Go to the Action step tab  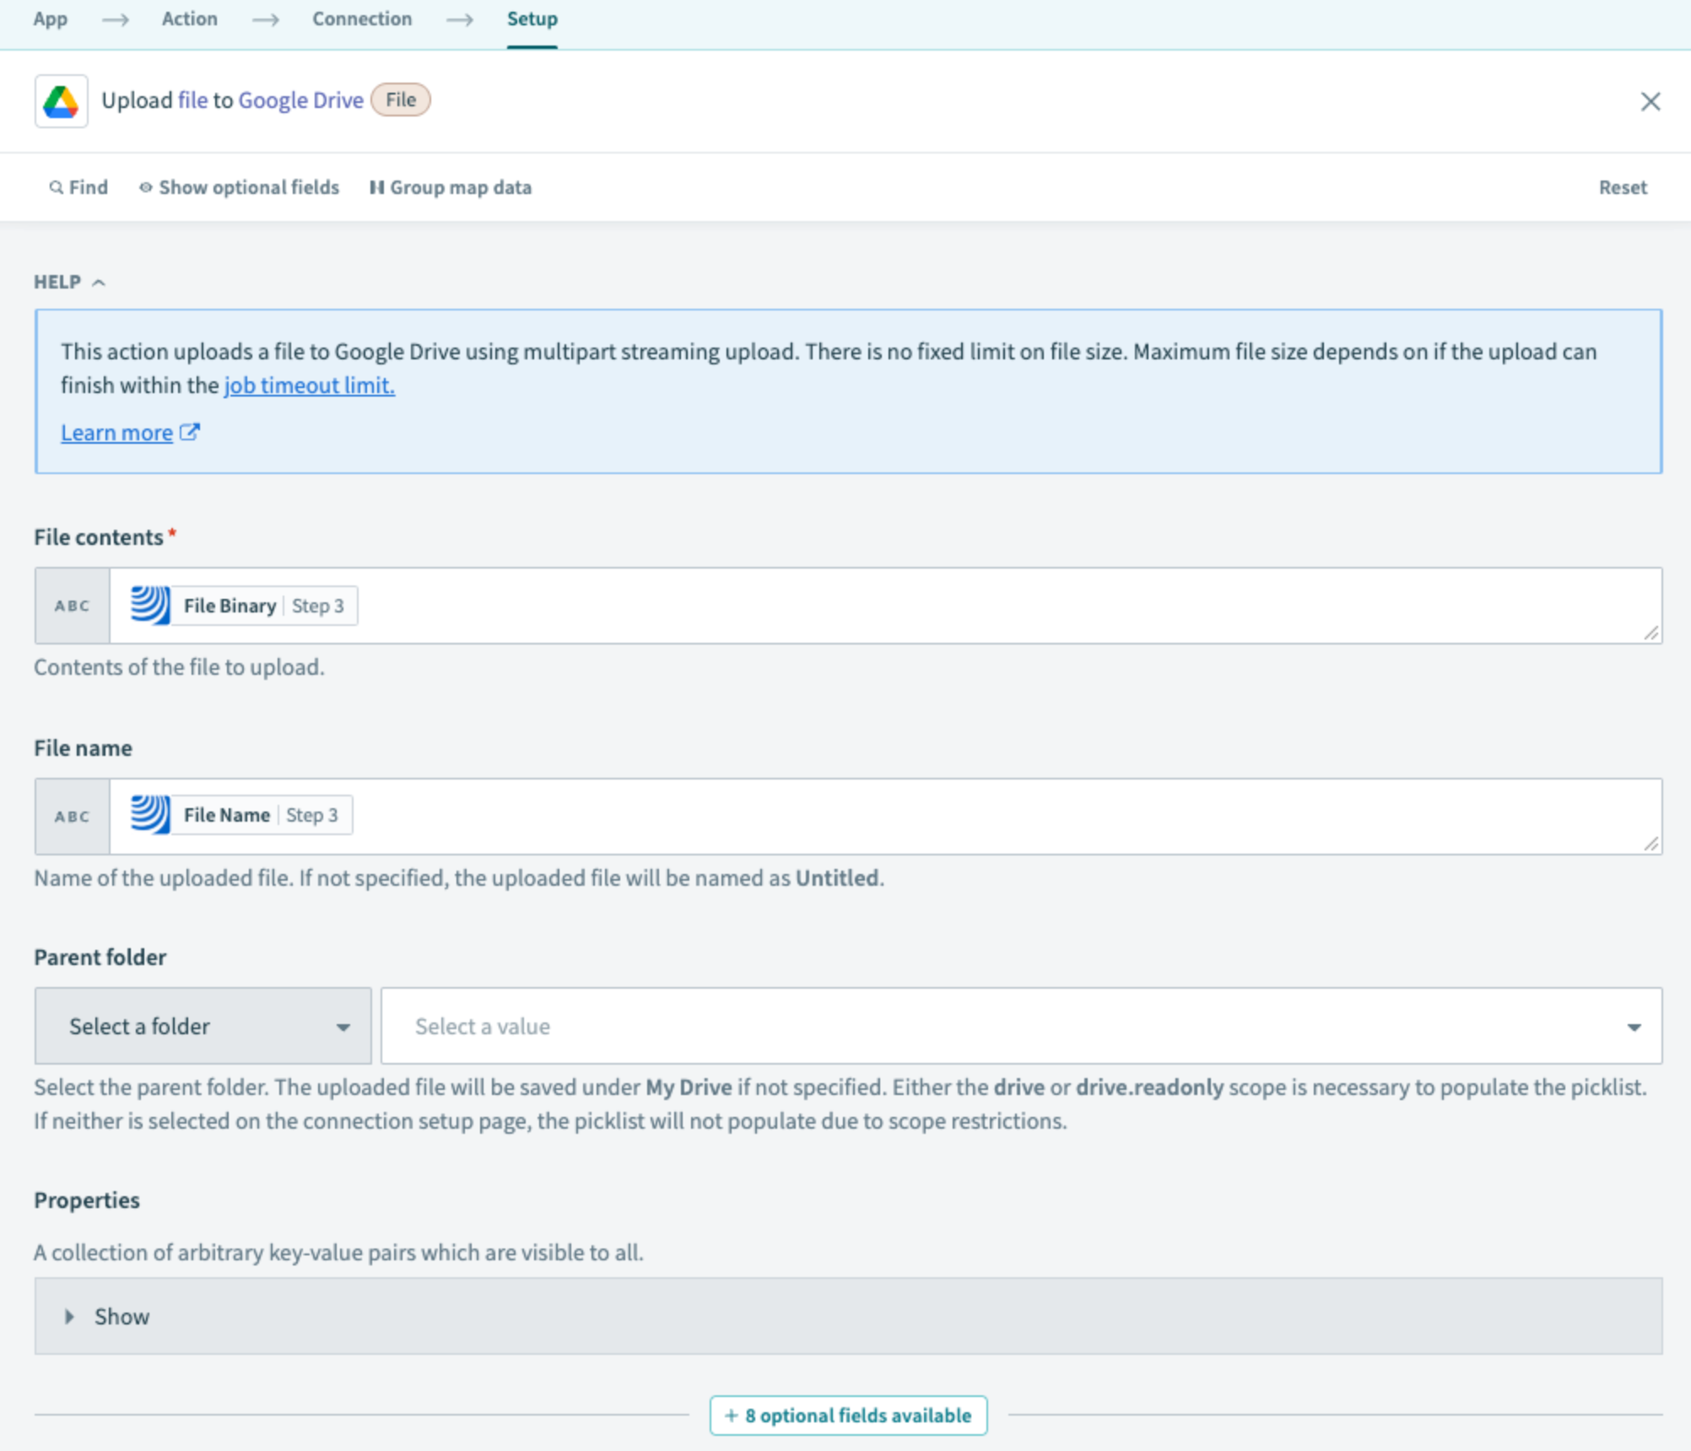pos(189,19)
